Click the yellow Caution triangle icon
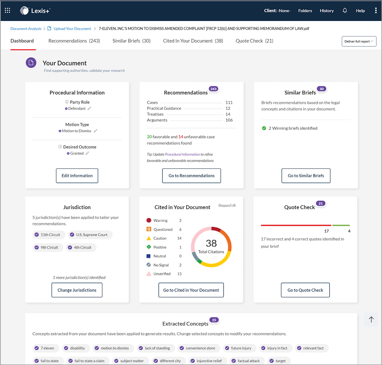The width and height of the screenshot is (382, 365). (149, 238)
